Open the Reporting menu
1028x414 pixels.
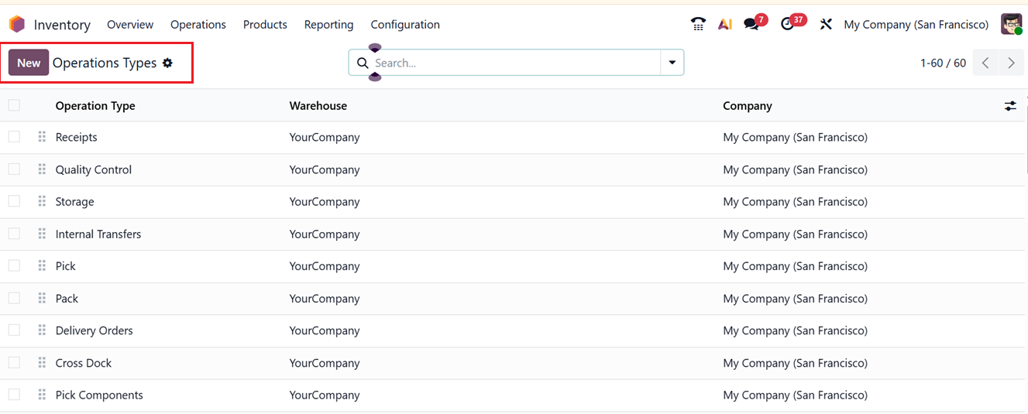point(328,25)
